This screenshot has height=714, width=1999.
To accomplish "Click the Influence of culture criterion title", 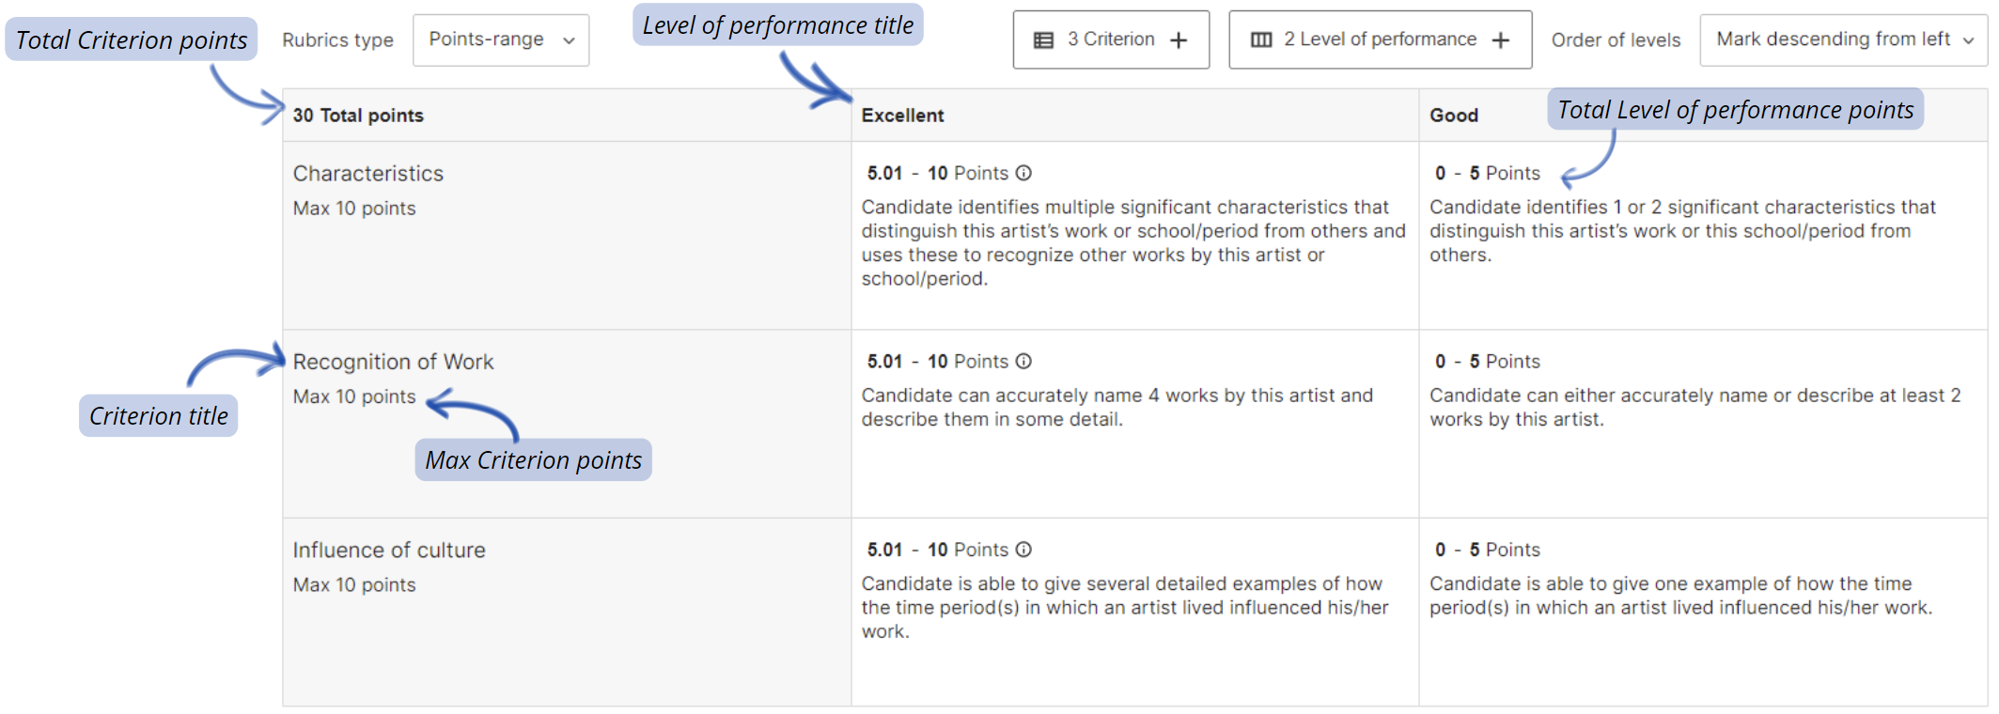I will point(389,551).
